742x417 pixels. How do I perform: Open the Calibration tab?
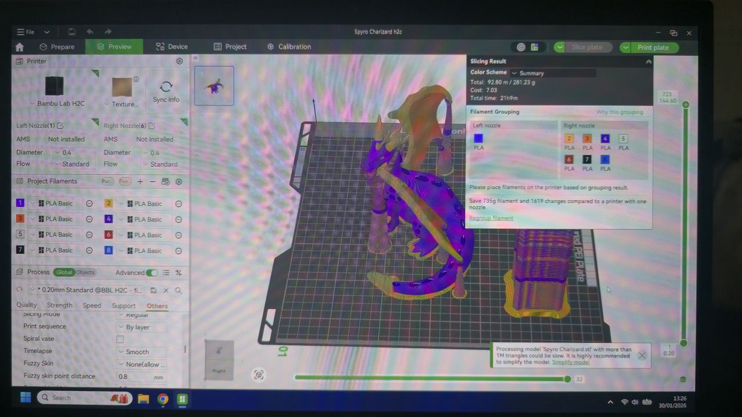(289, 47)
